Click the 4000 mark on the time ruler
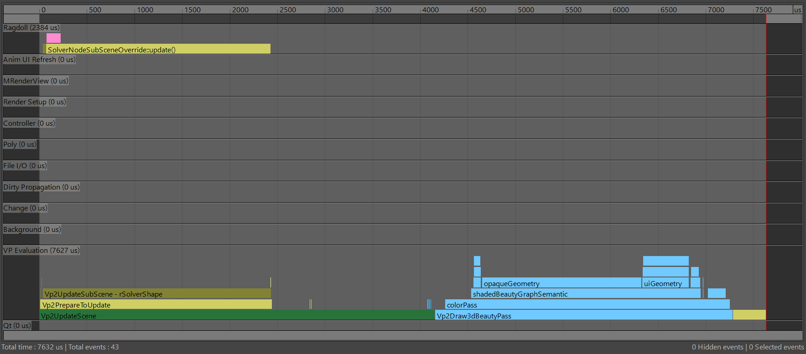The width and height of the screenshot is (806, 354). point(430,10)
